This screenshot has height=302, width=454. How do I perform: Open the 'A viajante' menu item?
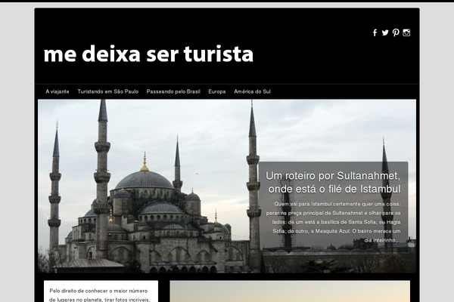click(x=58, y=91)
